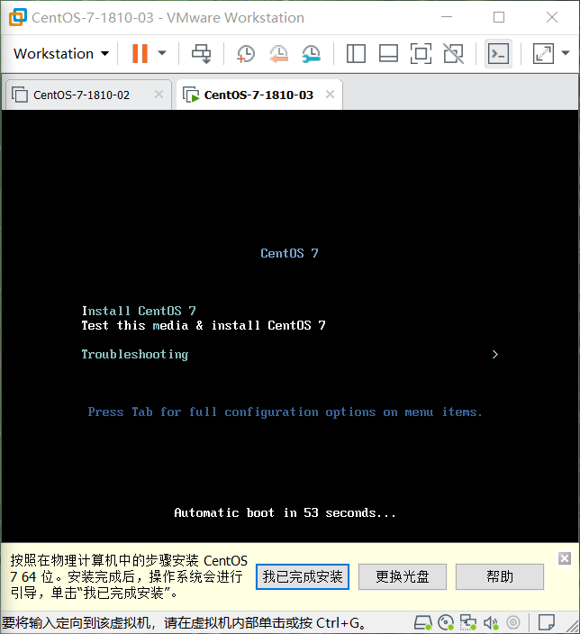Click the circular device status icon

coord(513,622)
